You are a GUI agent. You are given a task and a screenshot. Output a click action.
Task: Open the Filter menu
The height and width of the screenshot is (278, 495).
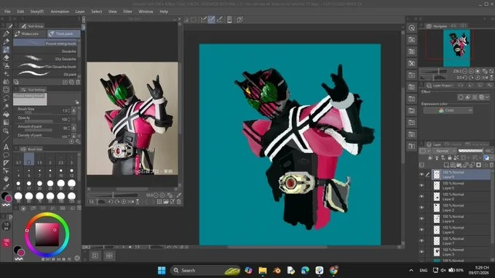click(x=127, y=12)
